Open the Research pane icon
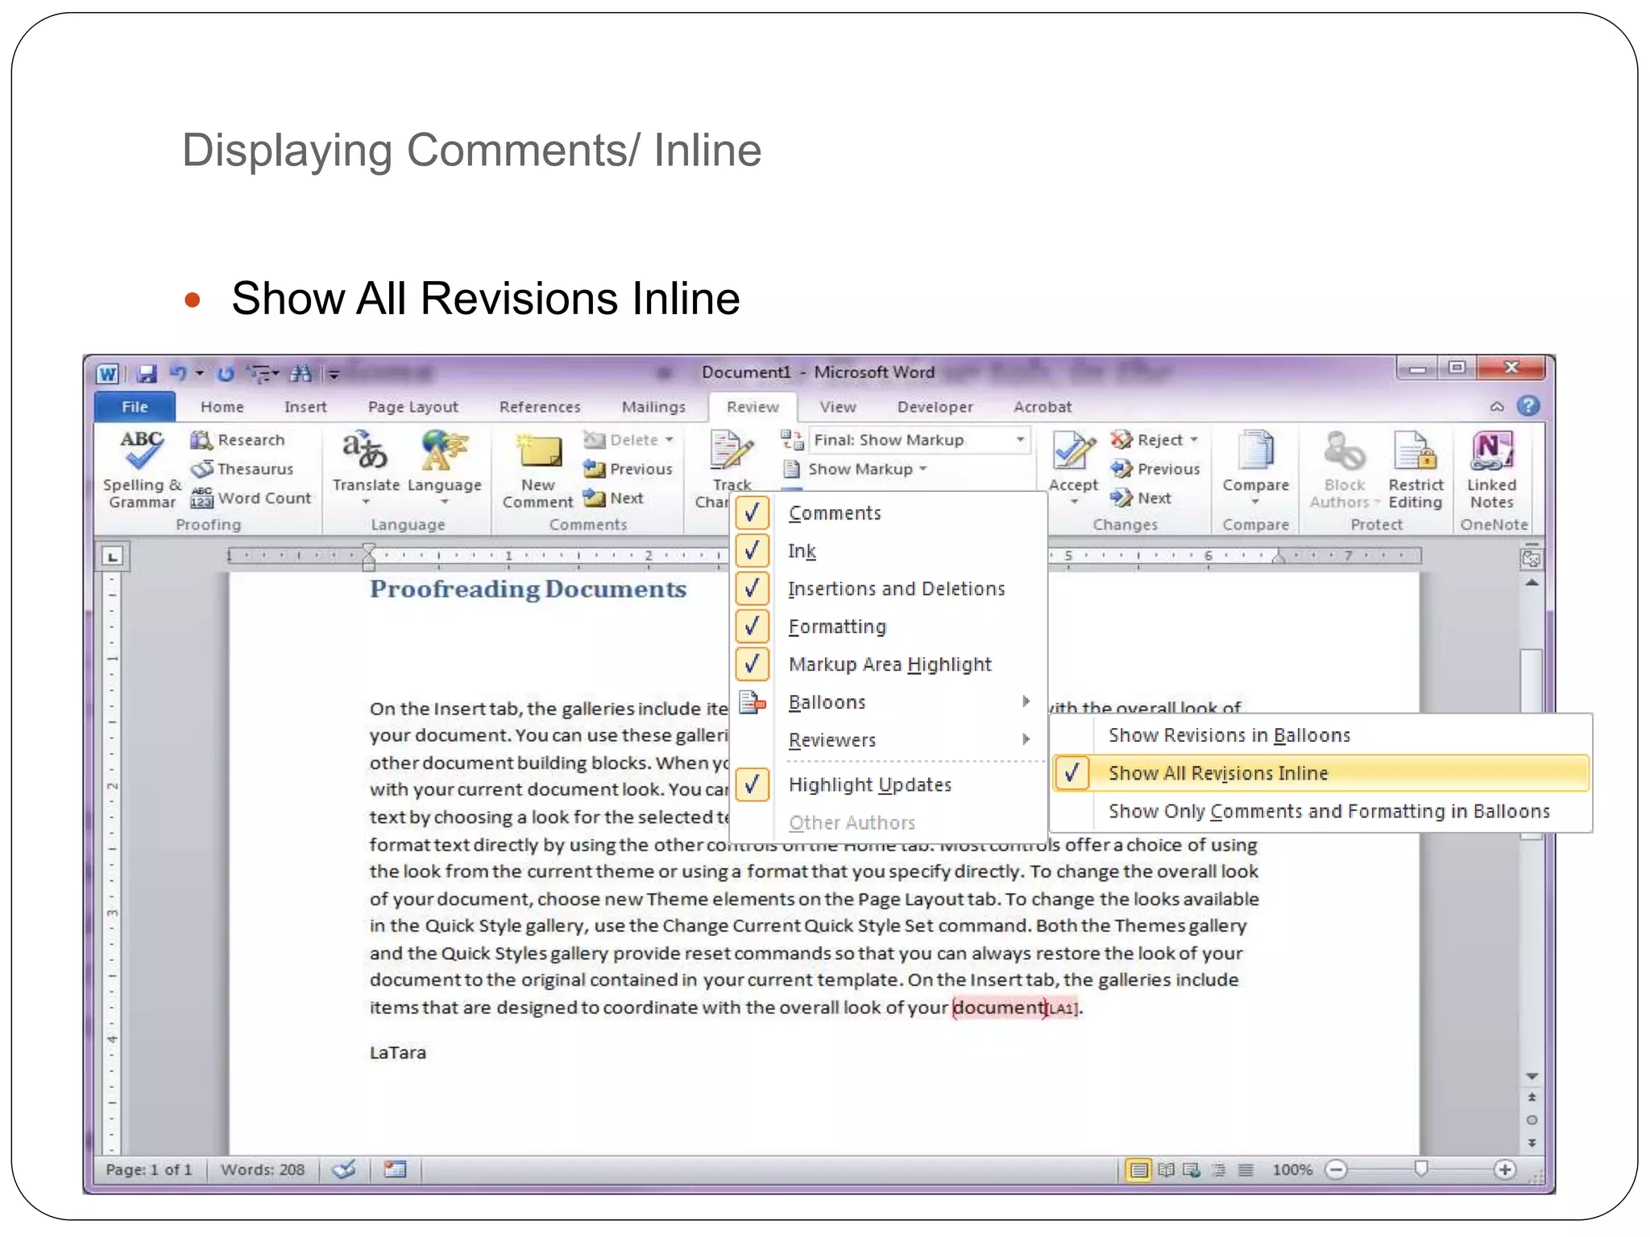 click(201, 441)
